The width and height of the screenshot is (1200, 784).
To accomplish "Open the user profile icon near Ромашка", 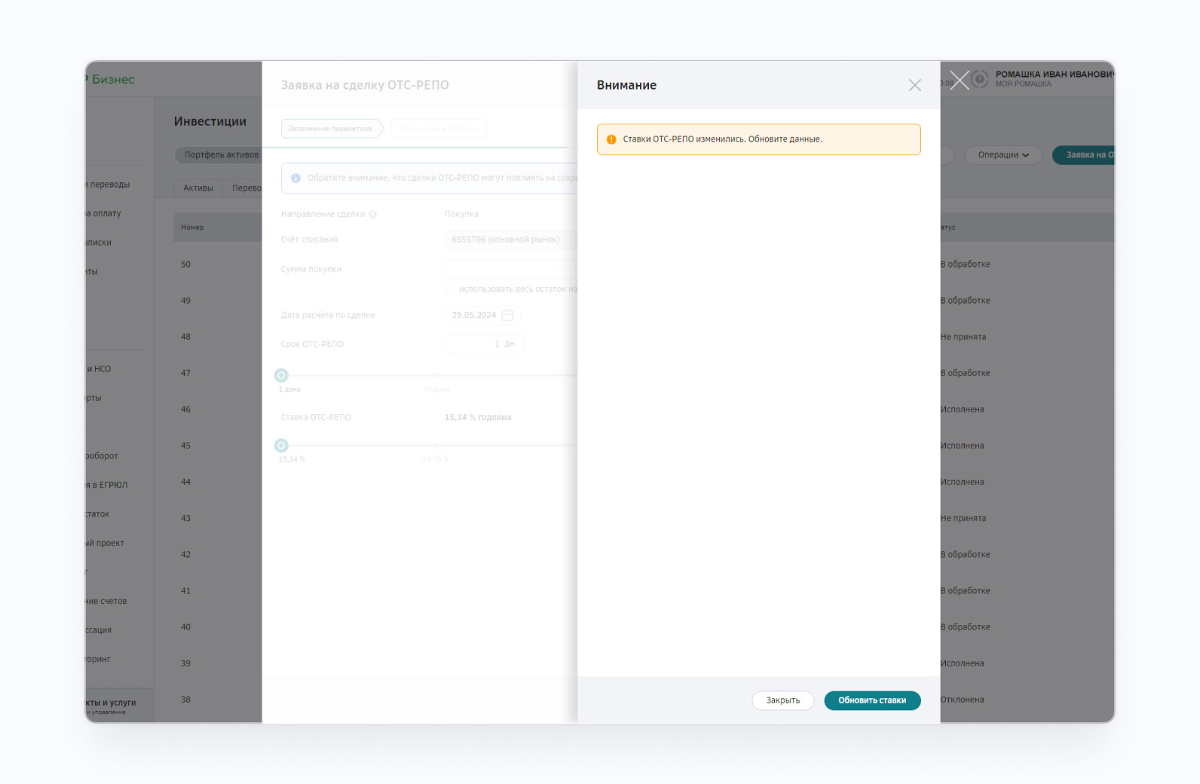I will coord(980,78).
